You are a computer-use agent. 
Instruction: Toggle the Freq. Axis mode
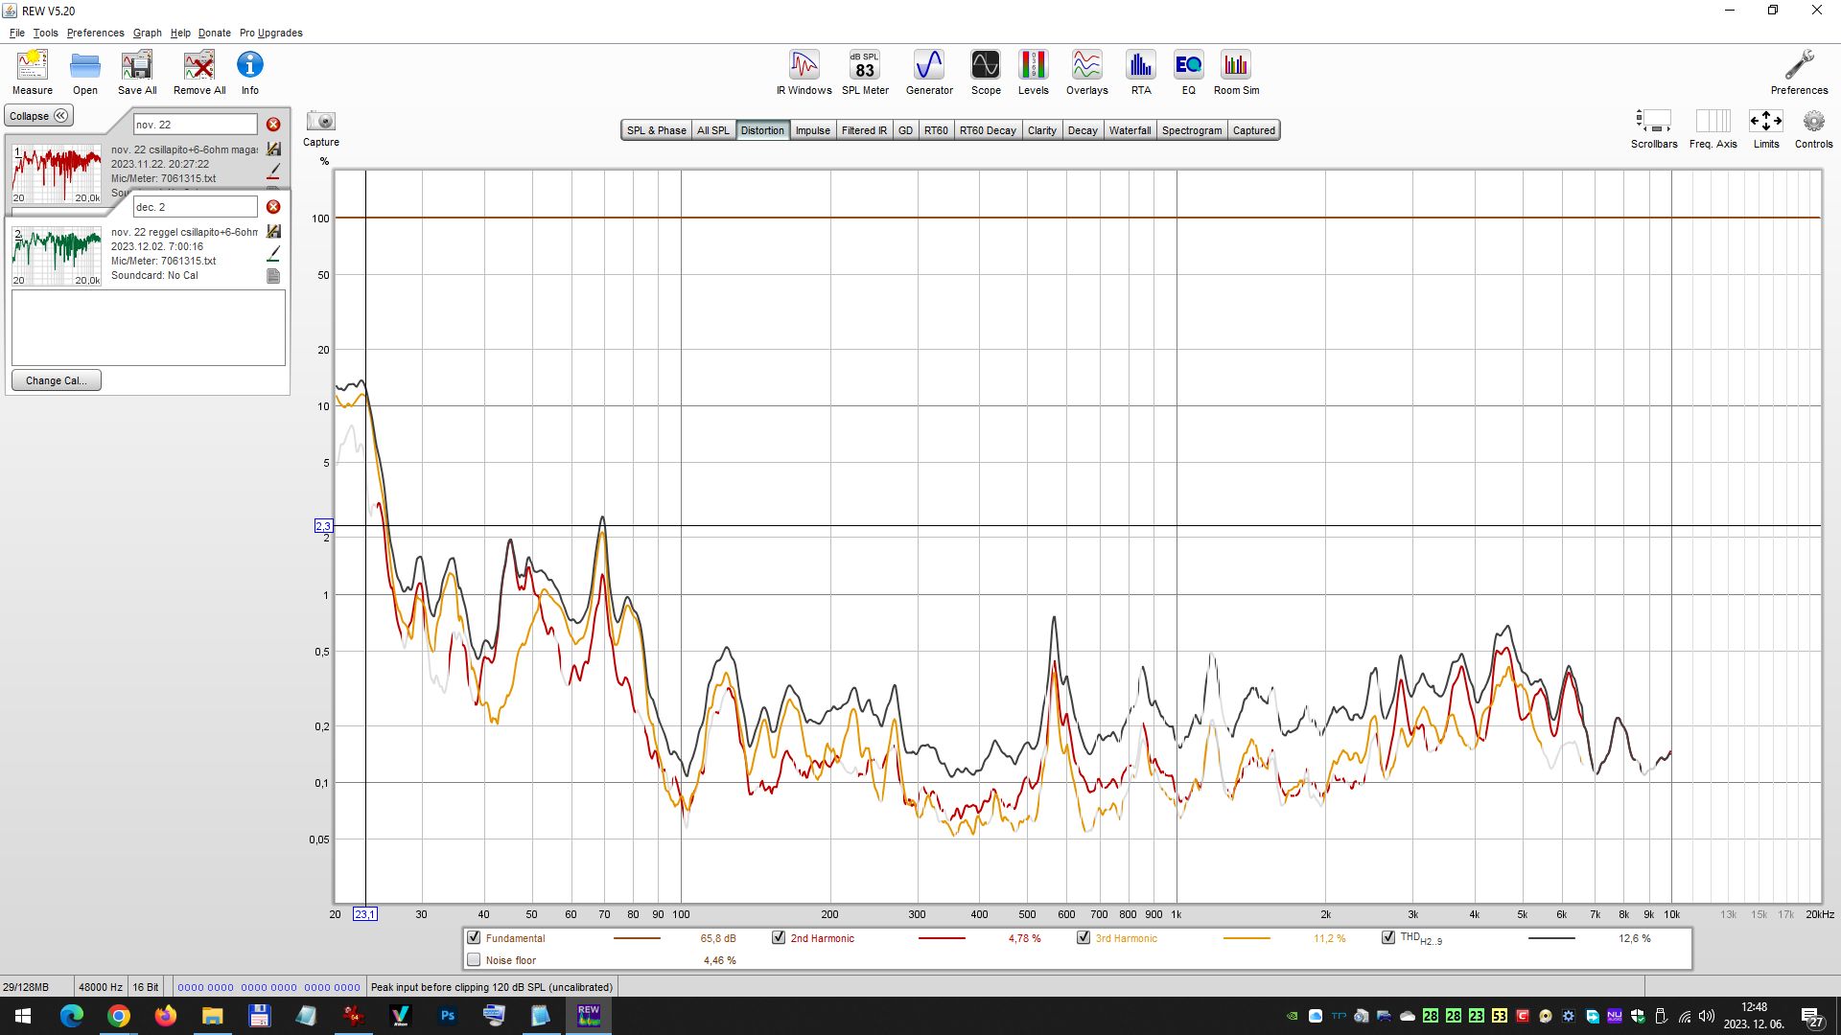[1713, 128]
